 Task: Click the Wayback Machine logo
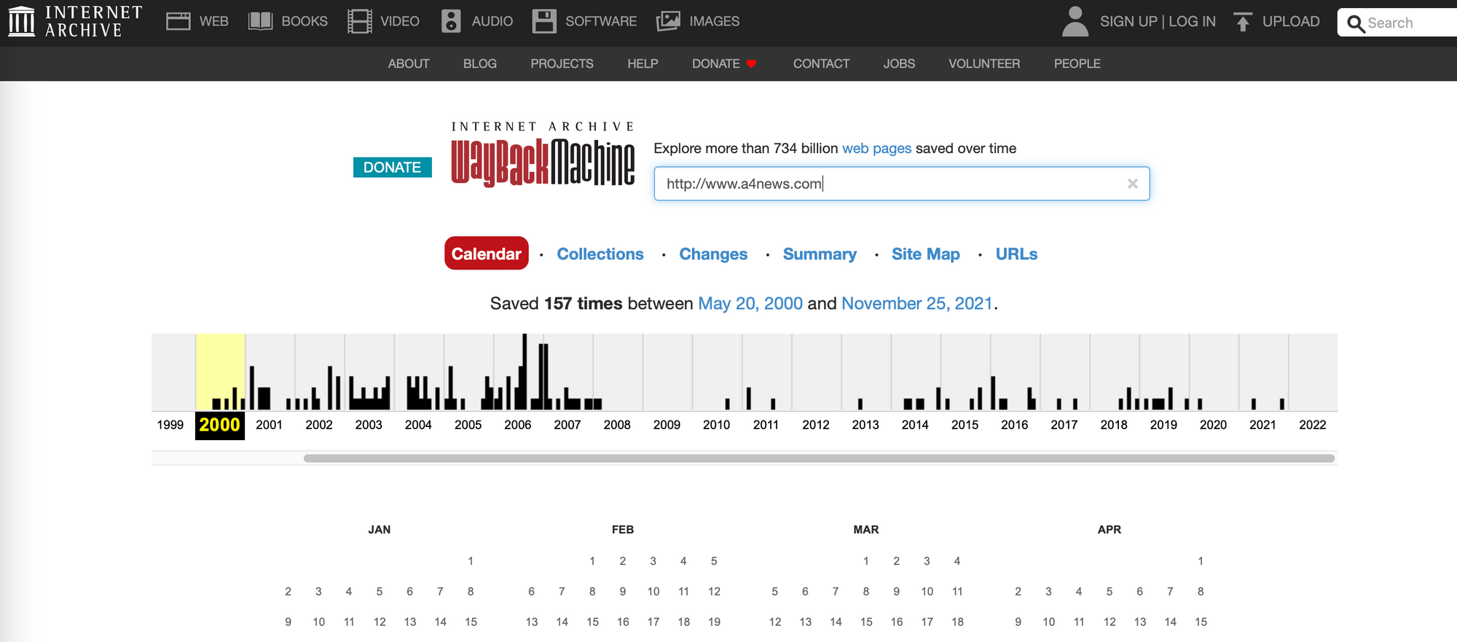tap(543, 154)
